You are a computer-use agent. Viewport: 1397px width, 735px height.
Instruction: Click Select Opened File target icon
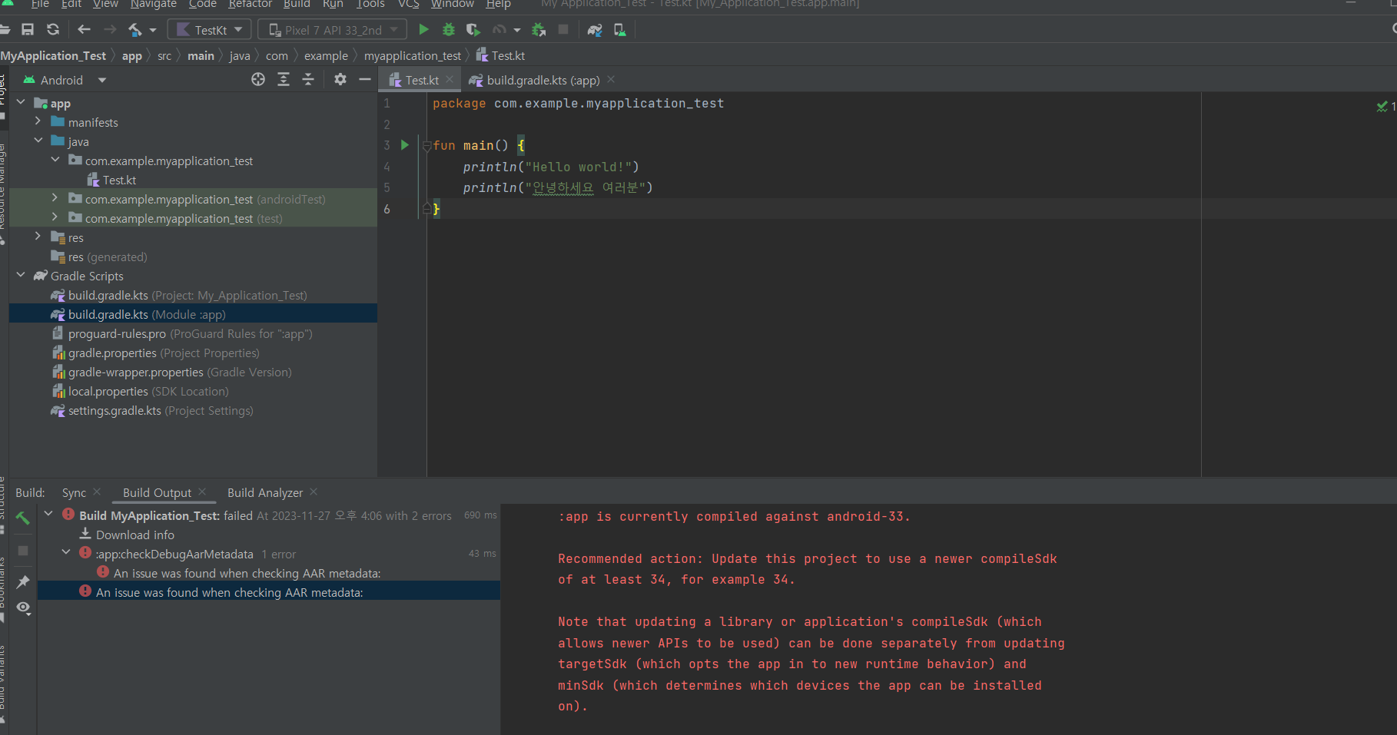pyautogui.click(x=258, y=80)
